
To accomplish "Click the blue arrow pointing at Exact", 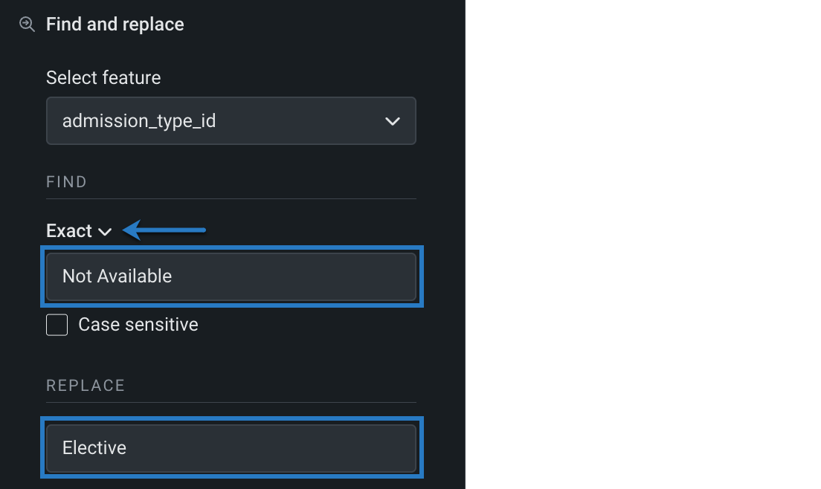I will click(164, 230).
